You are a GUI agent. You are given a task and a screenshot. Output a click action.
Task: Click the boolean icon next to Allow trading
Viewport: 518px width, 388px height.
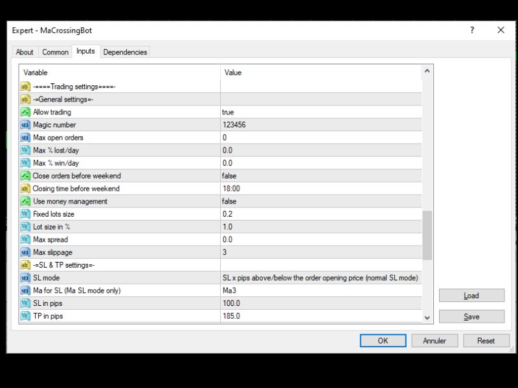click(x=25, y=112)
